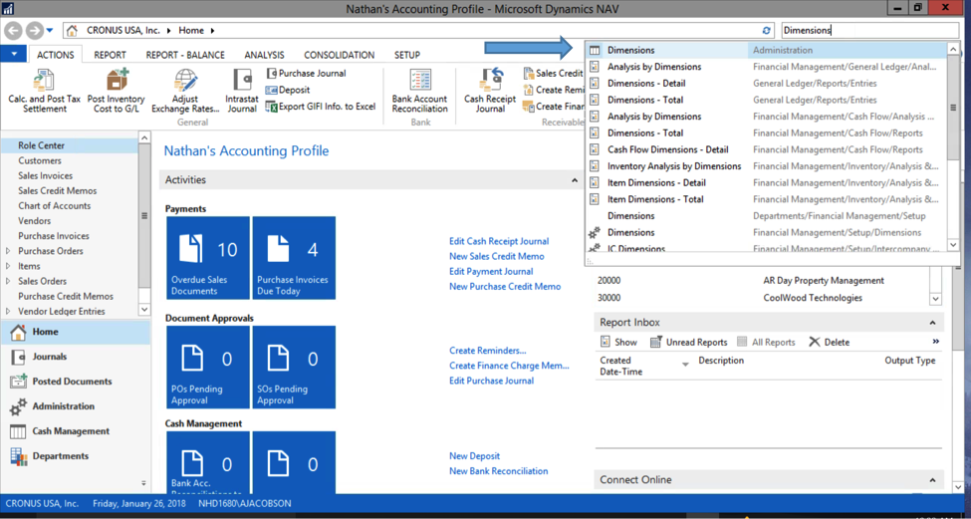Open Cash Receipt Journal ribbon icon
The image size is (971, 519).
point(490,91)
